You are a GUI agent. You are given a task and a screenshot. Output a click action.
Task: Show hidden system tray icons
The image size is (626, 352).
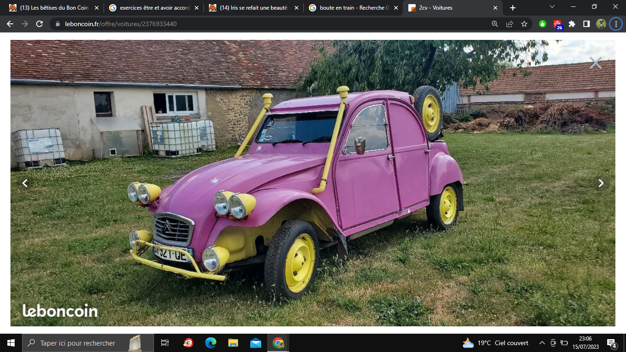click(542, 343)
